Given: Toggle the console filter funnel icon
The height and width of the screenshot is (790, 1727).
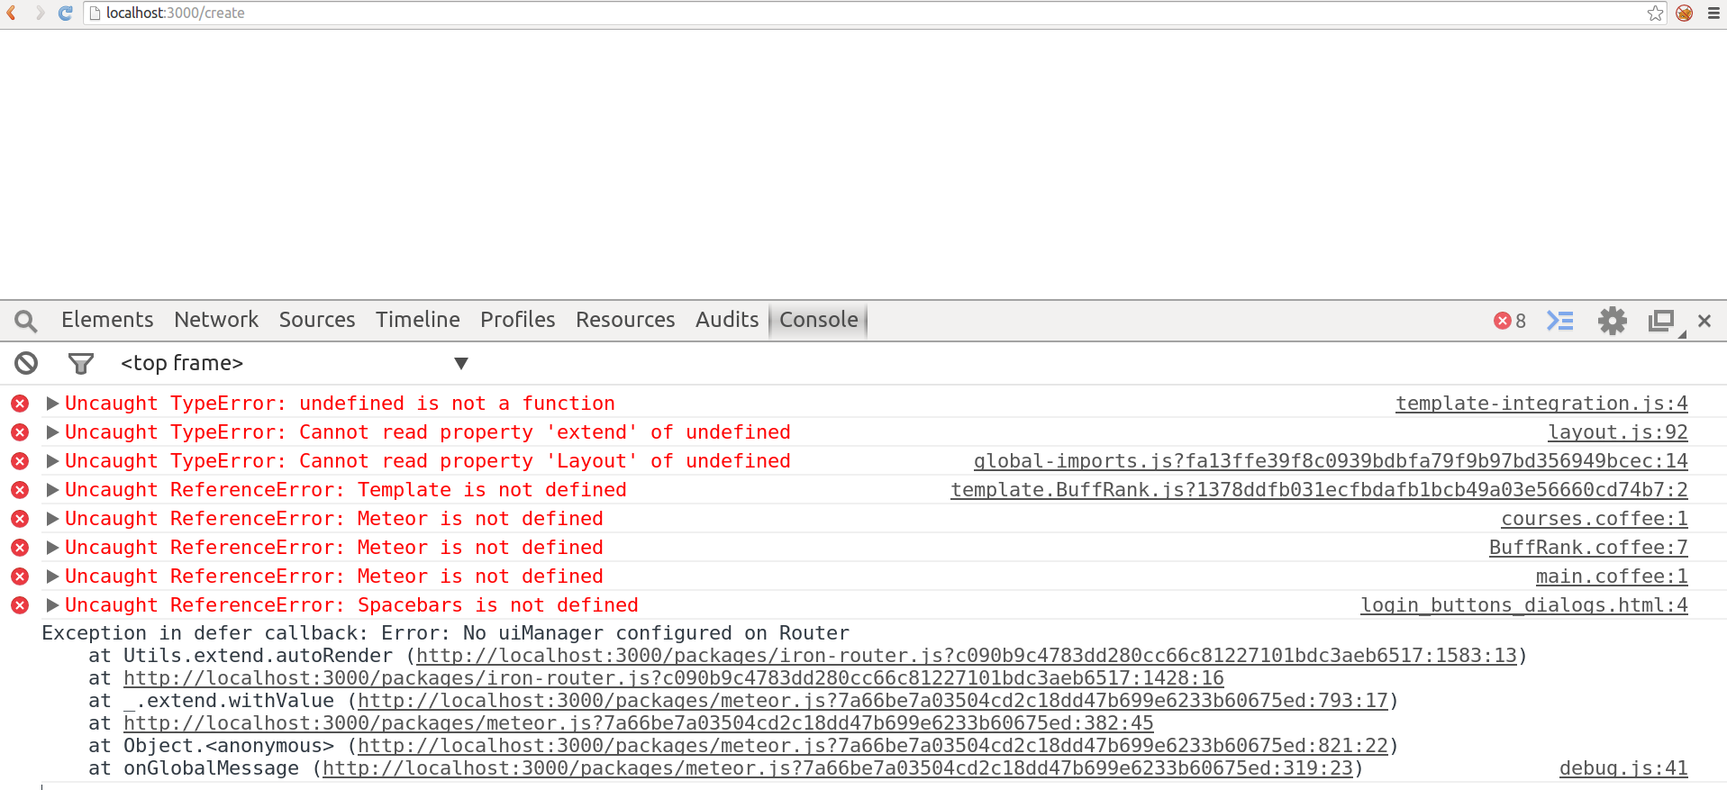Looking at the screenshot, I should (81, 363).
